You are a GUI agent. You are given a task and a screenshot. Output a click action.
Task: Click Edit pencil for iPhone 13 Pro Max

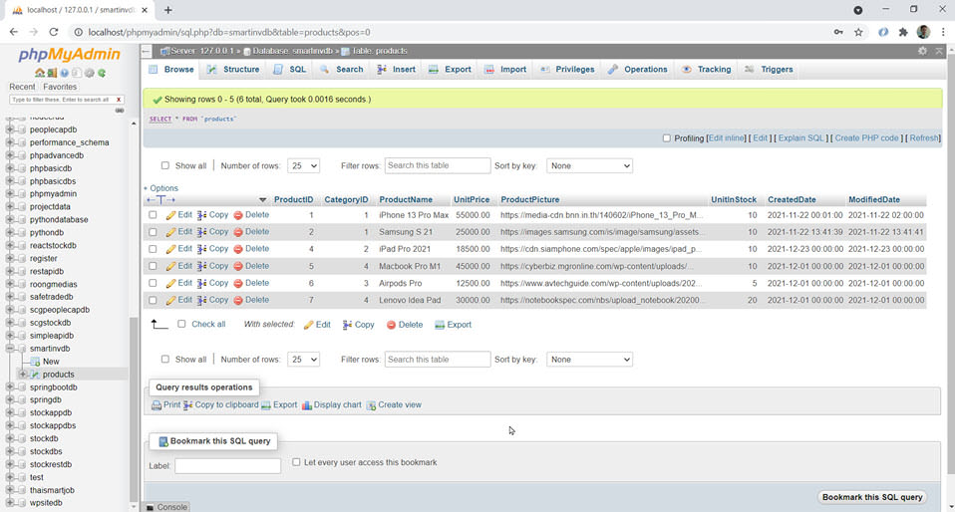tap(170, 215)
